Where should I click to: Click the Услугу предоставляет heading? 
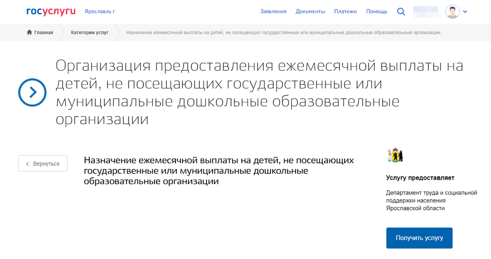point(420,178)
